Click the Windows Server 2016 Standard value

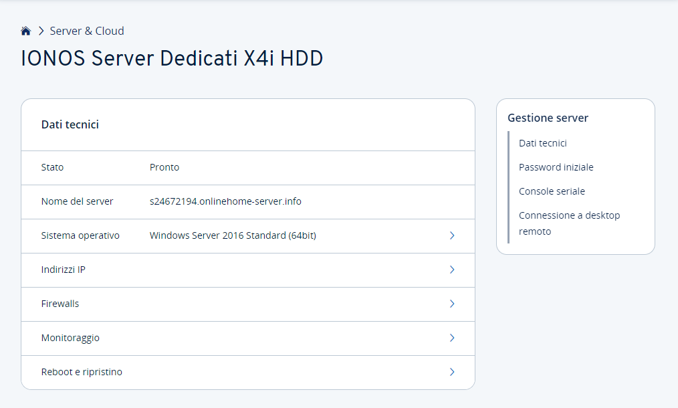pos(233,235)
